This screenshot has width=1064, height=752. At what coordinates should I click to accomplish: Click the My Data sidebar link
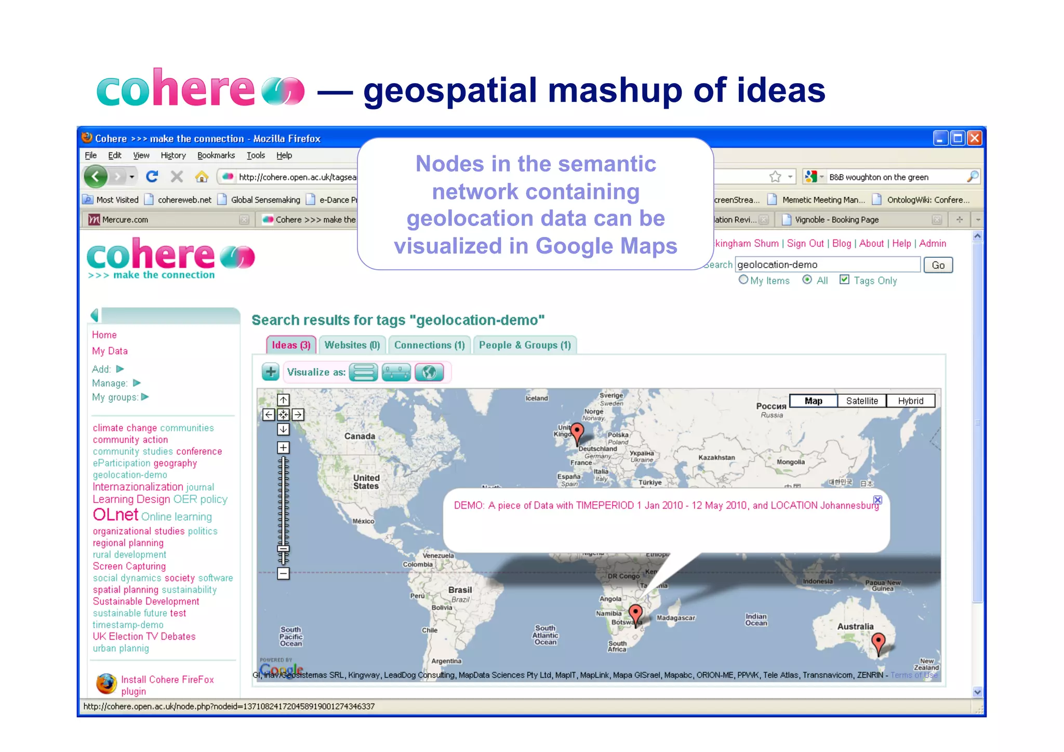coord(110,351)
